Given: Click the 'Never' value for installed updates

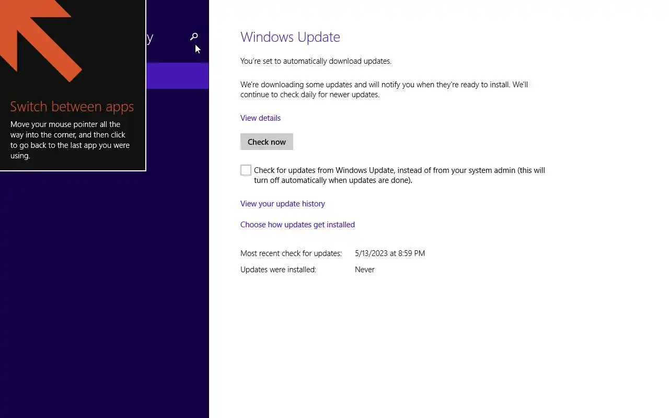Looking at the screenshot, I should click(365, 270).
